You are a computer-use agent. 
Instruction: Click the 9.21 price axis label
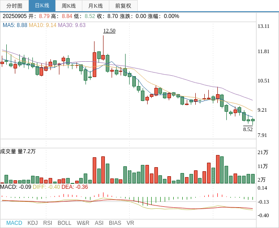pyautogui.click(x=262, y=110)
